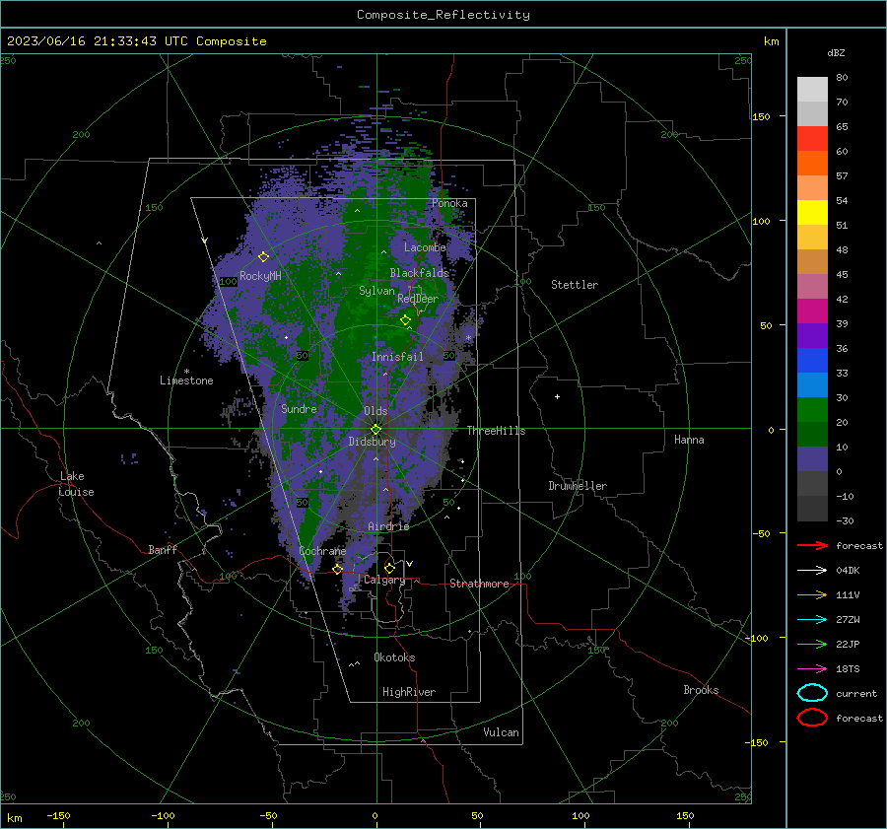Click the Banff city label
Screen dimensions: 887x829
pos(163,550)
